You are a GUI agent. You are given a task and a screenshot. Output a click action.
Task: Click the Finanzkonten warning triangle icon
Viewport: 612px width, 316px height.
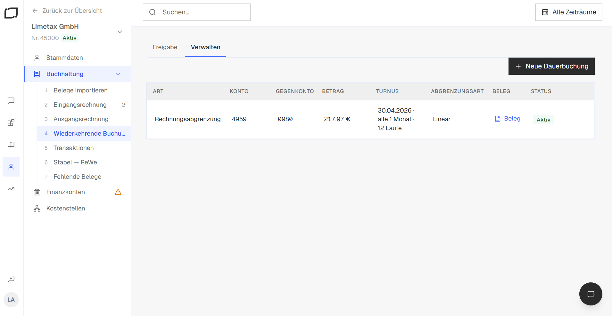click(118, 192)
